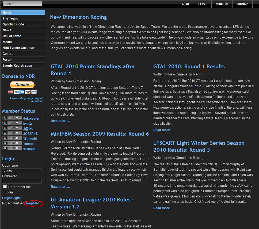Open the Sporting Code page
The image size is (259, 229).
(23, 24)
